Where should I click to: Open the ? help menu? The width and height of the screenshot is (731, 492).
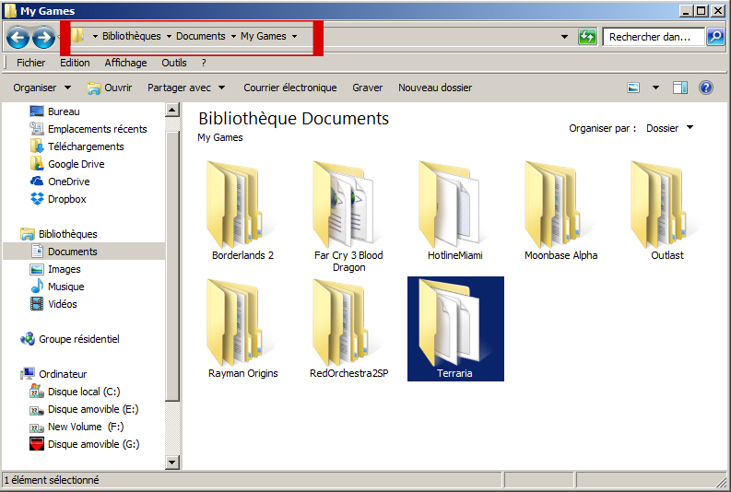(204, 63)
